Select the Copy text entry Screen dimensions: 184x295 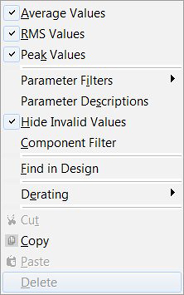coord(35,241)
